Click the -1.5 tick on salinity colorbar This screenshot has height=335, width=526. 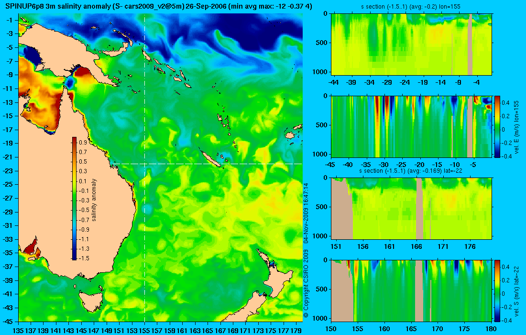[x=84, y=258]
